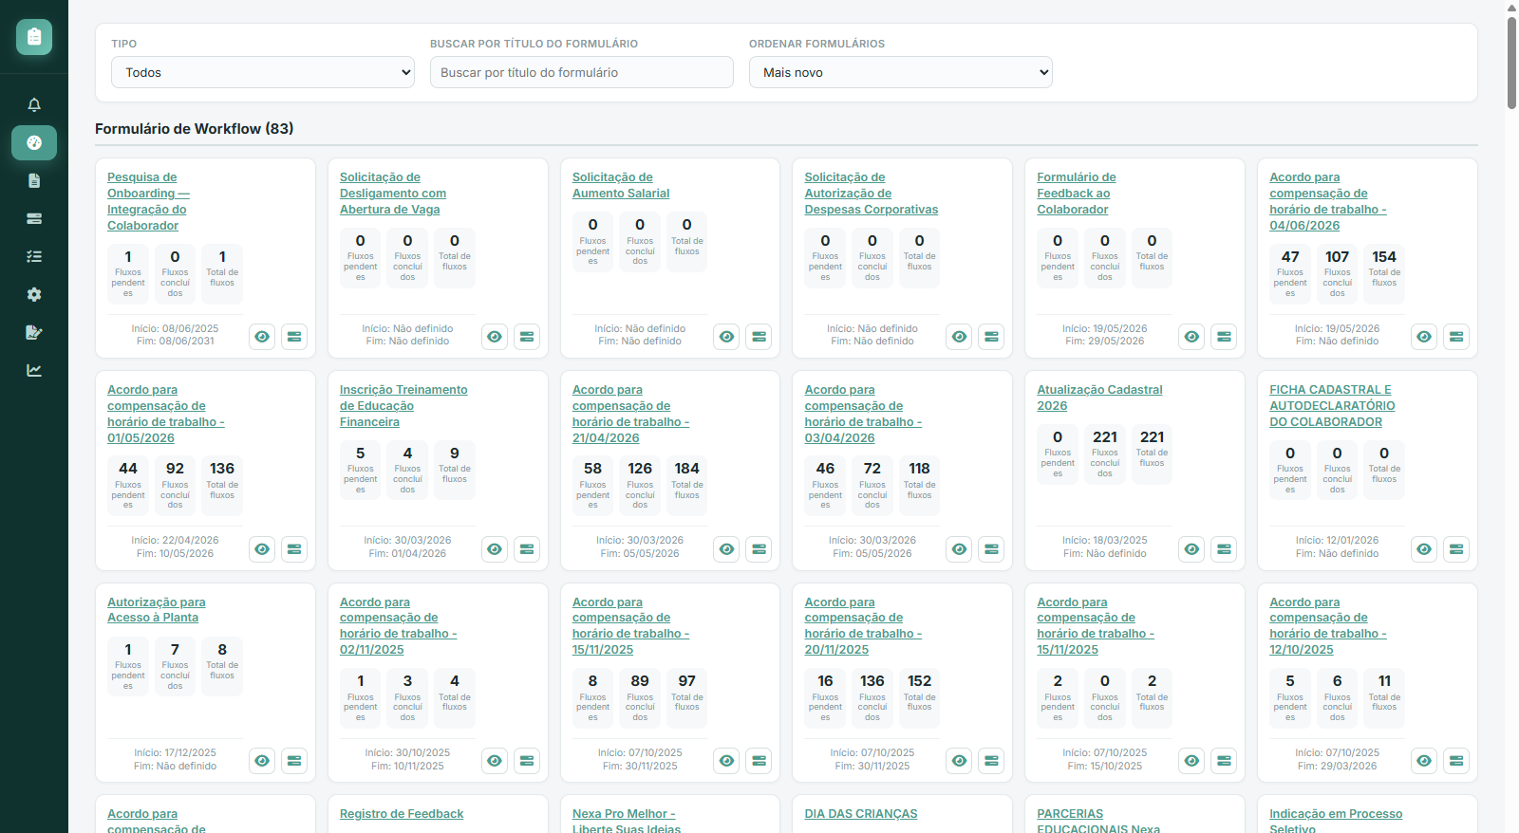View Solicitação de Aumento Salarial via eye icon
Screen dimensions: 1519x833
pos(726,337)
